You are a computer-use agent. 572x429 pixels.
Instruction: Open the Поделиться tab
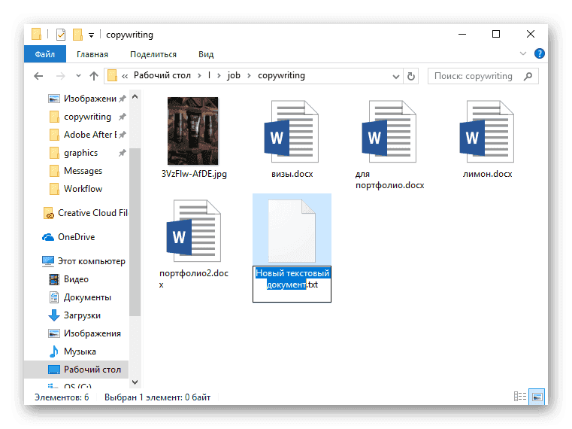[x=153, y=54]
